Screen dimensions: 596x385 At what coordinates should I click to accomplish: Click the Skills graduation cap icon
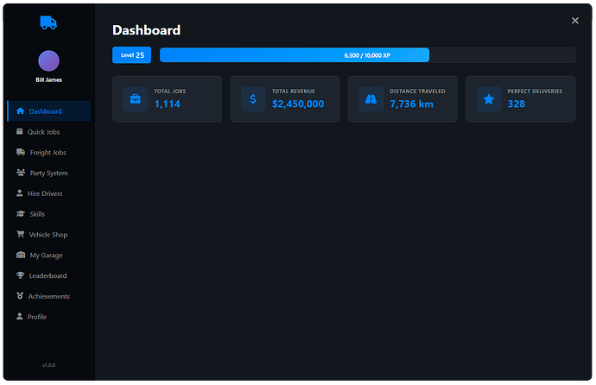(x=21, y=213)
